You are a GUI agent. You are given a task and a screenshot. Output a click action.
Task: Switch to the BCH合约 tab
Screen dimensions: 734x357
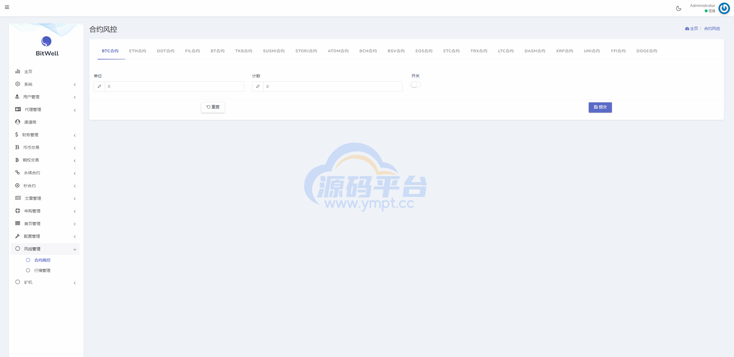[368, 51]
